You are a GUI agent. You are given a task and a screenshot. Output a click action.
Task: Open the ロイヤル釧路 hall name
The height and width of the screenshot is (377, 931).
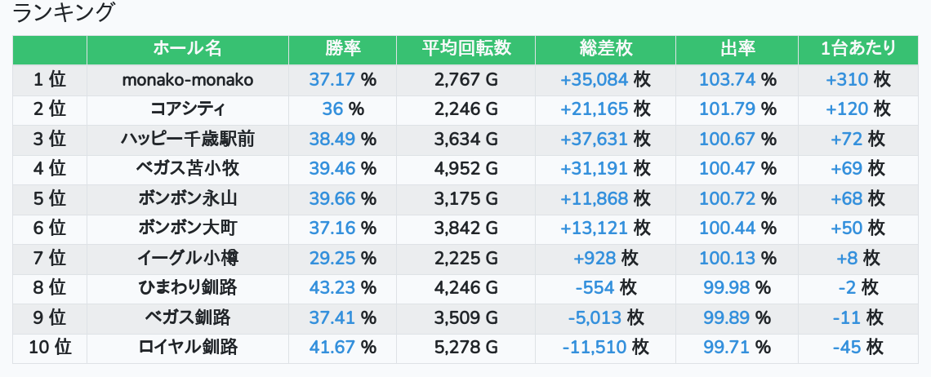coord(187,348)
